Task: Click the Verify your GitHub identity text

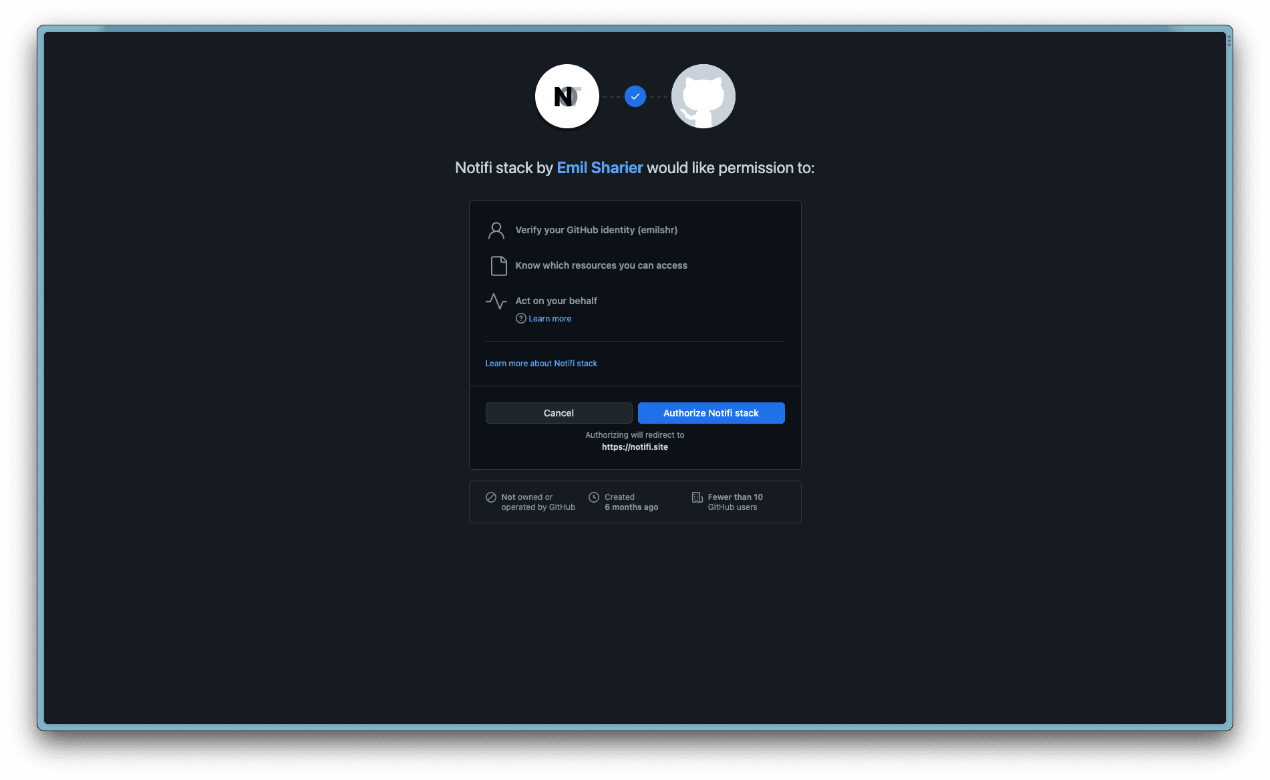Action: tap(596, 230)
